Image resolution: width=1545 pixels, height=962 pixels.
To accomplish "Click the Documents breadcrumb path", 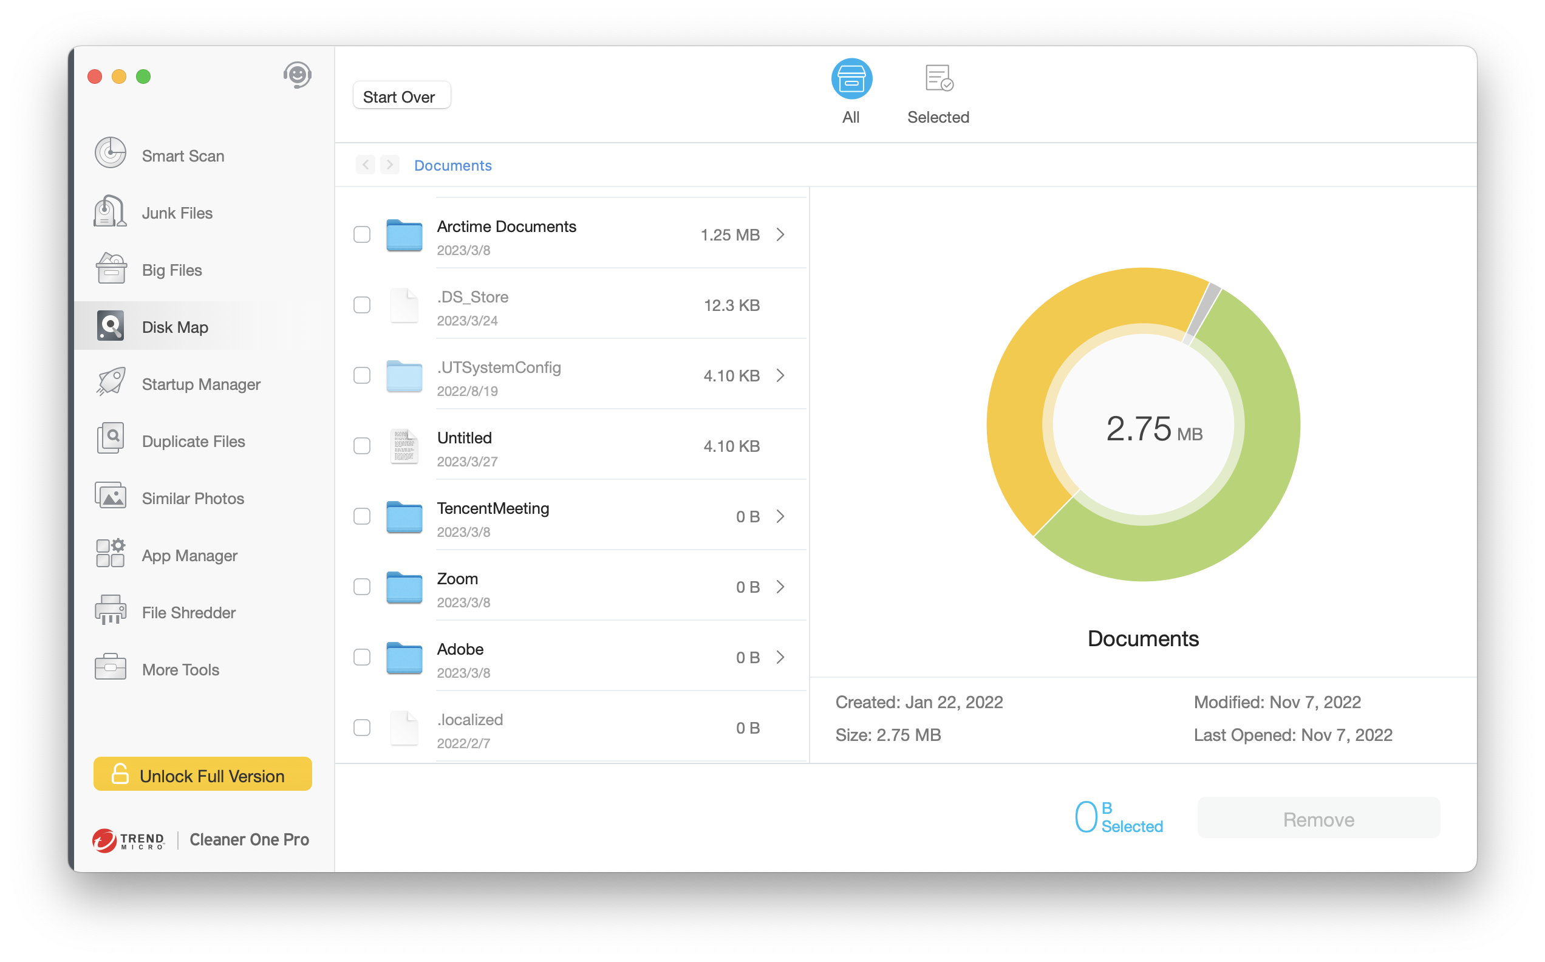I will coord(452,165).
